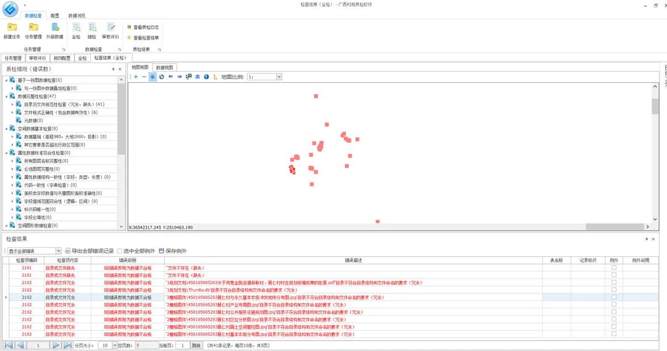Image resolution: width=667 pixels, height=351 pixels.
Task: Open the 审核评价 document tab
Action: (x=38, y=58)
